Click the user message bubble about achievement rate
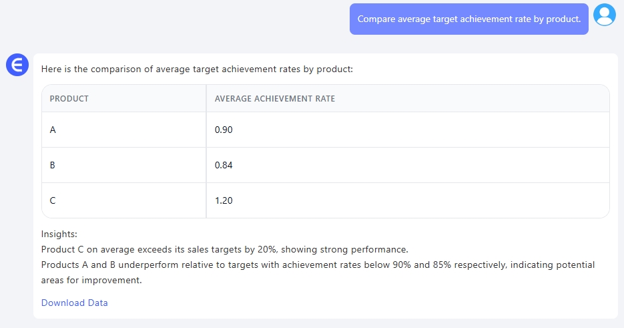This screenshot has width=624, height=328. [469, 19]
